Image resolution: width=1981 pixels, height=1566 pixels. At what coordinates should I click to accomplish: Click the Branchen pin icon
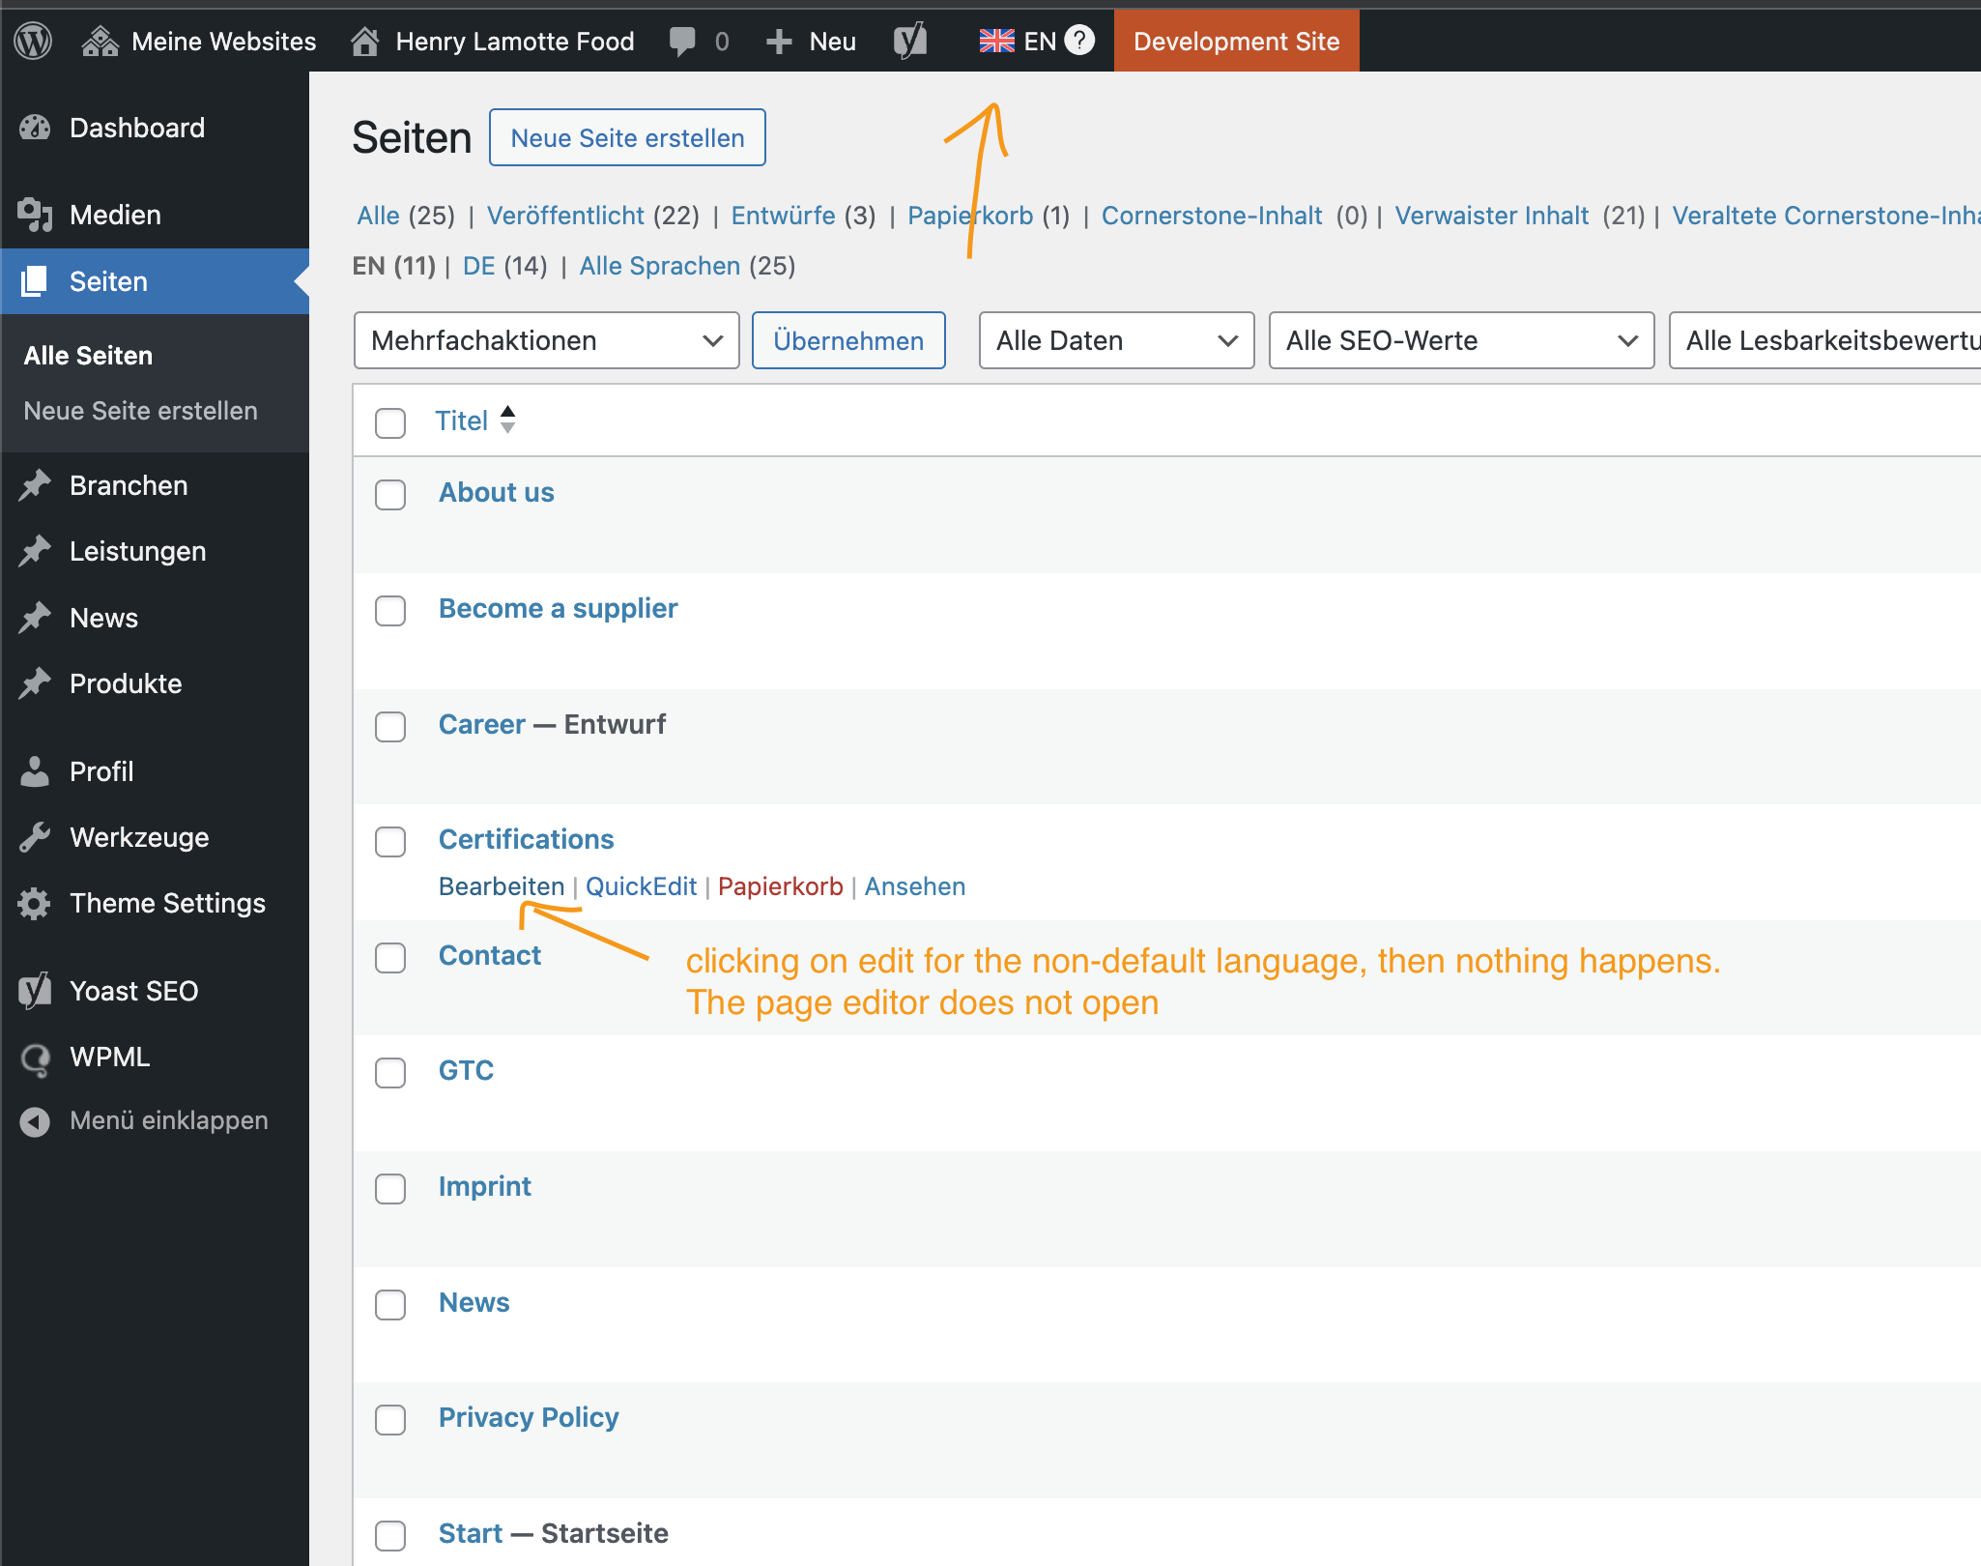point(35,485)
